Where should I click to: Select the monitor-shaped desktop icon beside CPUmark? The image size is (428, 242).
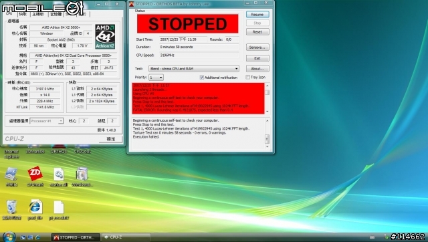[11, 174]
